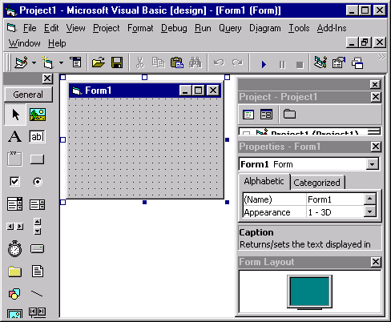Pick the Timer control tool
Screen dimensions: 391x322
[14, 249]
